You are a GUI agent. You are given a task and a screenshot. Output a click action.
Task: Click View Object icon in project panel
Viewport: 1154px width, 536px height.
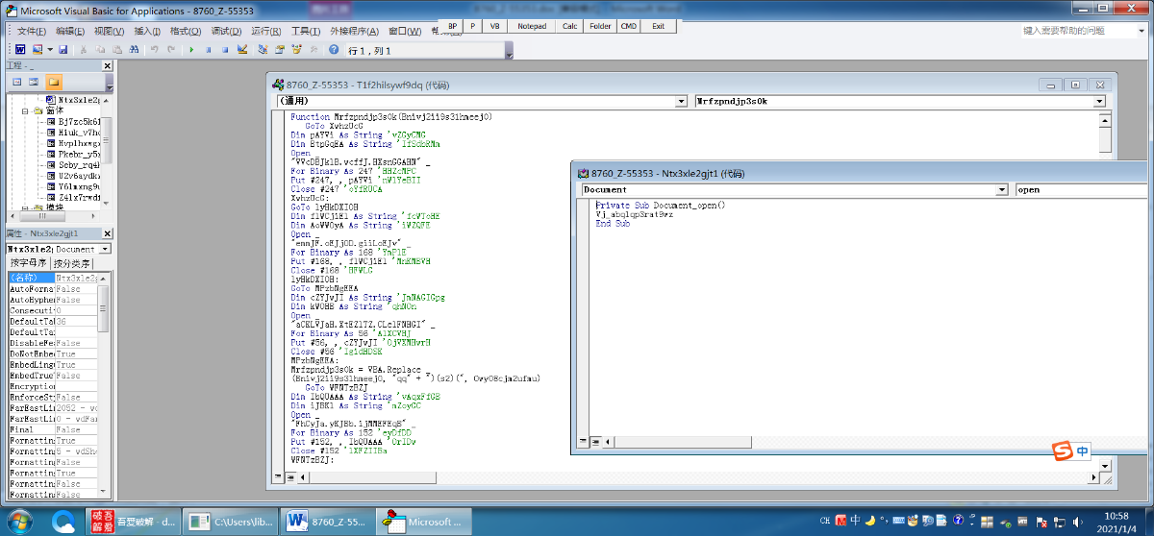pyautogui.click(x=34, y=83)
